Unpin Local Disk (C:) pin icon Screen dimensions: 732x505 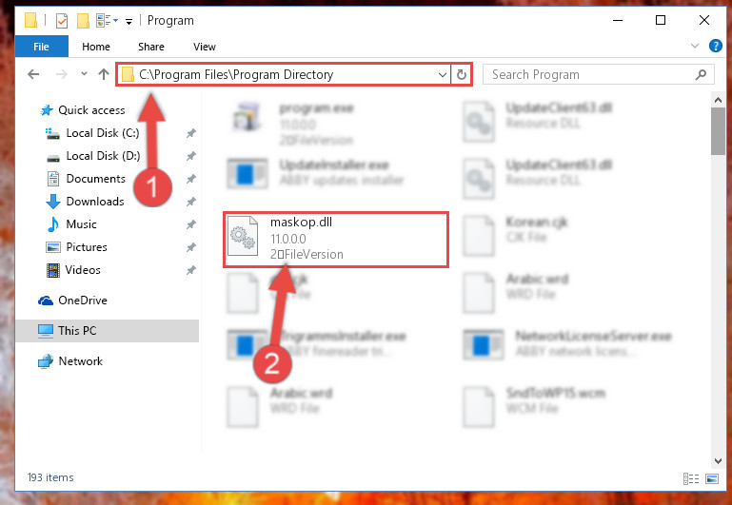coord(191,133)
